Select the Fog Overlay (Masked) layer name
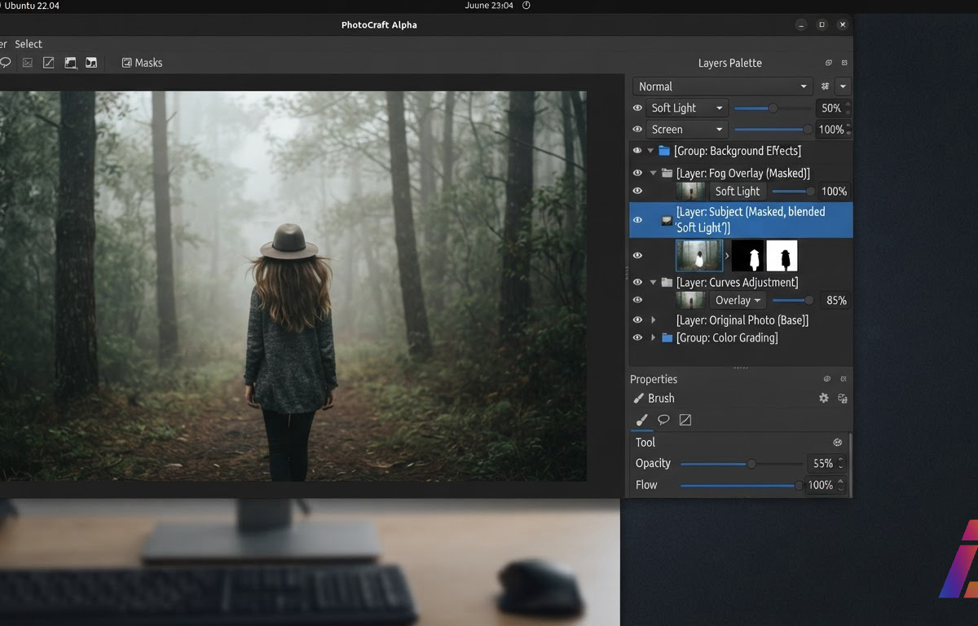The height and width of the screenshot is (626, 978). pos(742,173)
